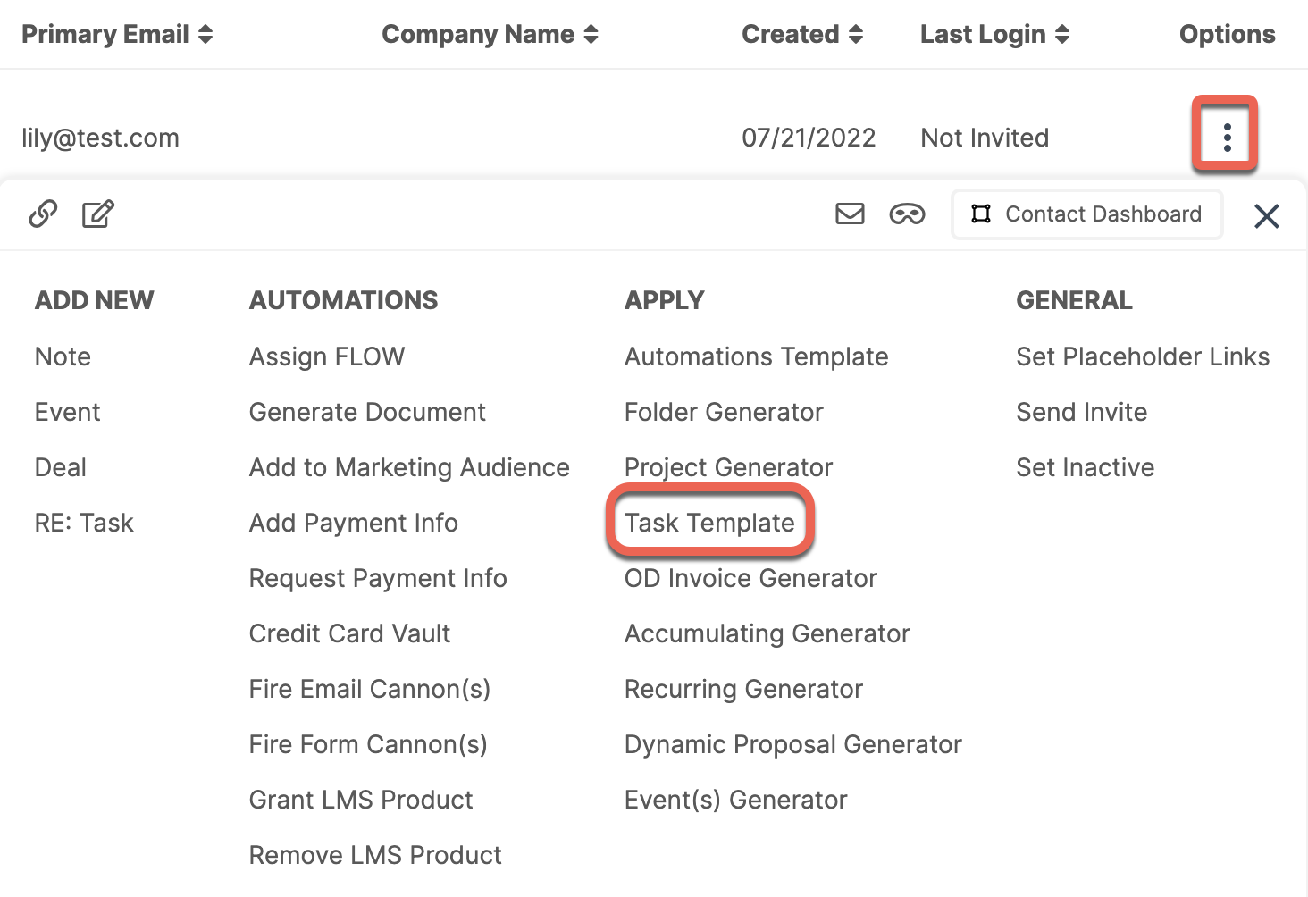1308x897 pixels.
Task: Sort by Last Login column
Action: tap(994, 34)
